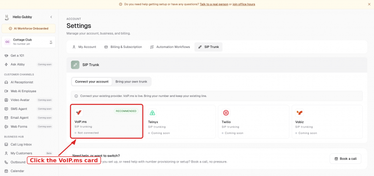The height and width of the screenshot is (176, 374).
Task: Click the Talk to a real person link
Action: [214, 4]
